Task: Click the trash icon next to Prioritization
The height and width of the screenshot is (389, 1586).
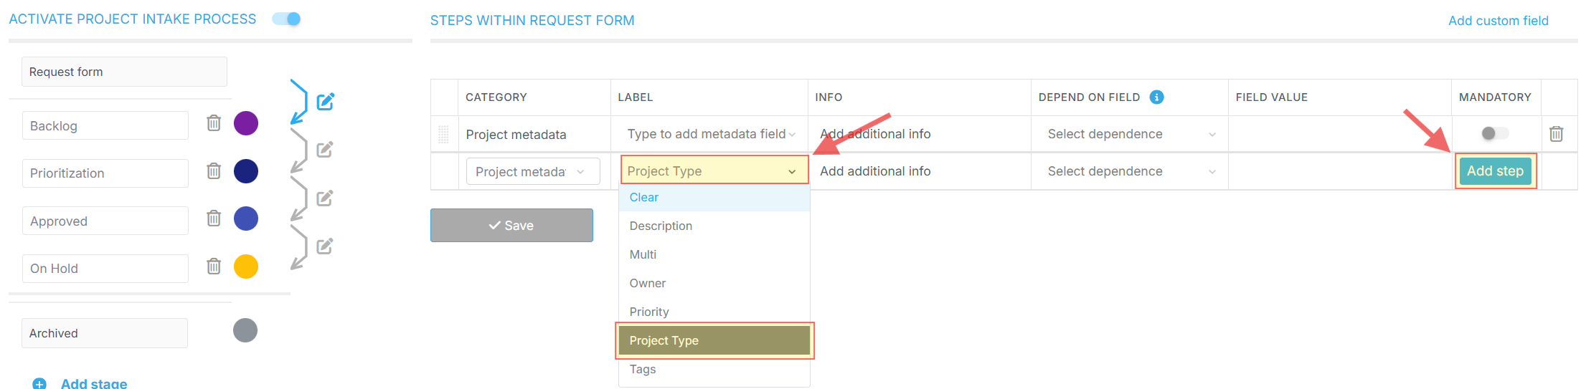Action: tap(214, 171)
